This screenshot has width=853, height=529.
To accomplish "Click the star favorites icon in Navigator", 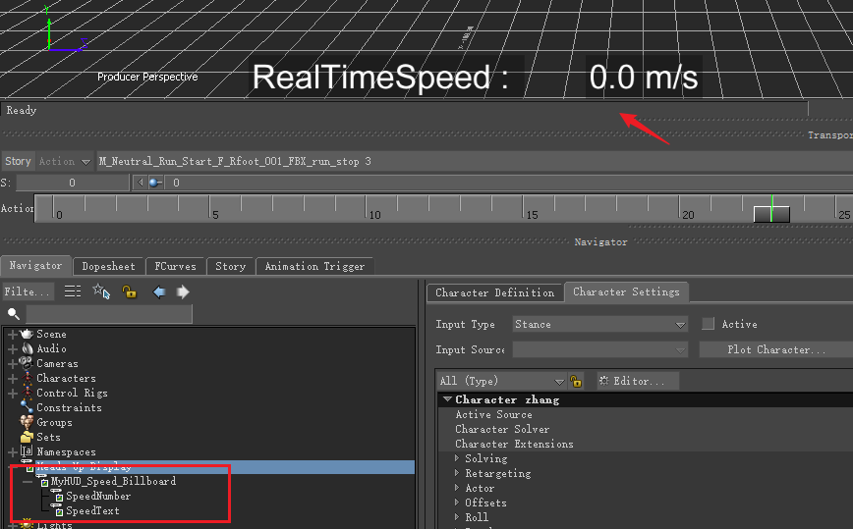I will 101,291.
